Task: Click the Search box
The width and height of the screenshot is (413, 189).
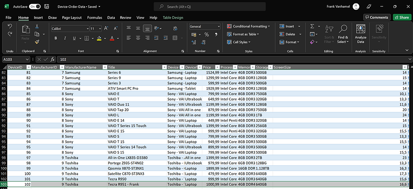Action: [210, 7]
